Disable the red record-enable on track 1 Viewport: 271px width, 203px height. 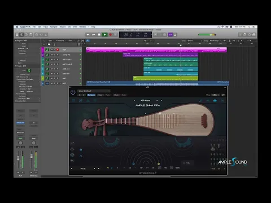point(58,50)
